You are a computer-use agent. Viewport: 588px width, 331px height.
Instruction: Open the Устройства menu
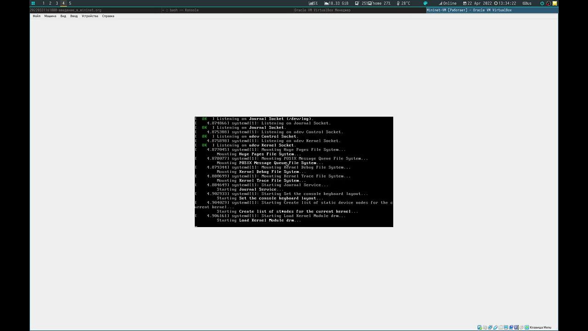click(x=90, y=16)
